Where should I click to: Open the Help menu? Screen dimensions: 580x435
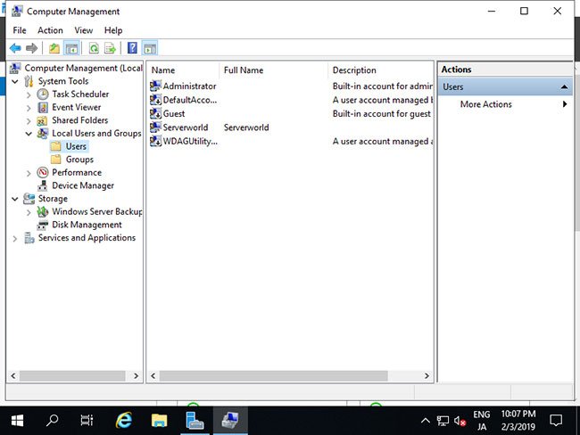coord(113,30)
